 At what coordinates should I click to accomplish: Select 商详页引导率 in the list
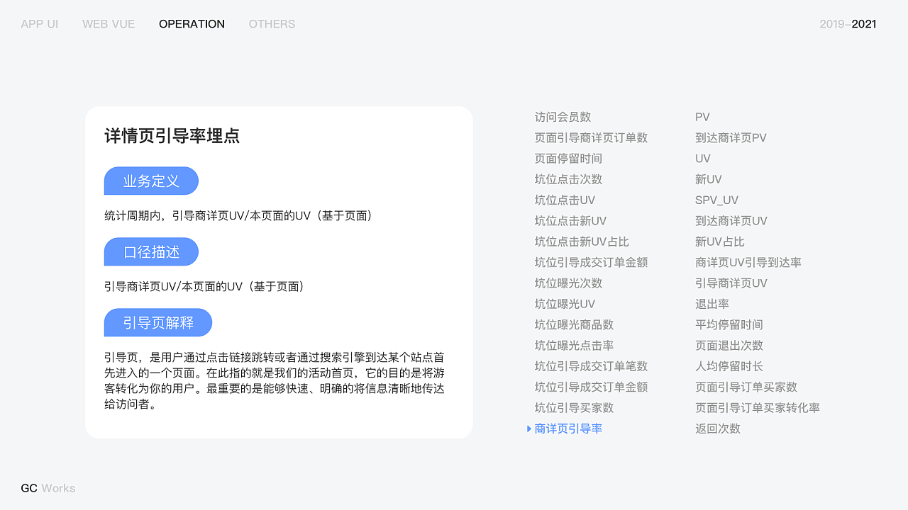[568, 429]
